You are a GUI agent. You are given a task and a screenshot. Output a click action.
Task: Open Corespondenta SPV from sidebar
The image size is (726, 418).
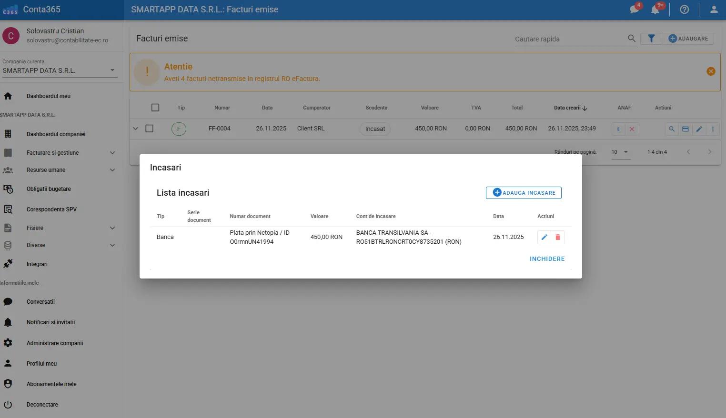pos(51,209)
